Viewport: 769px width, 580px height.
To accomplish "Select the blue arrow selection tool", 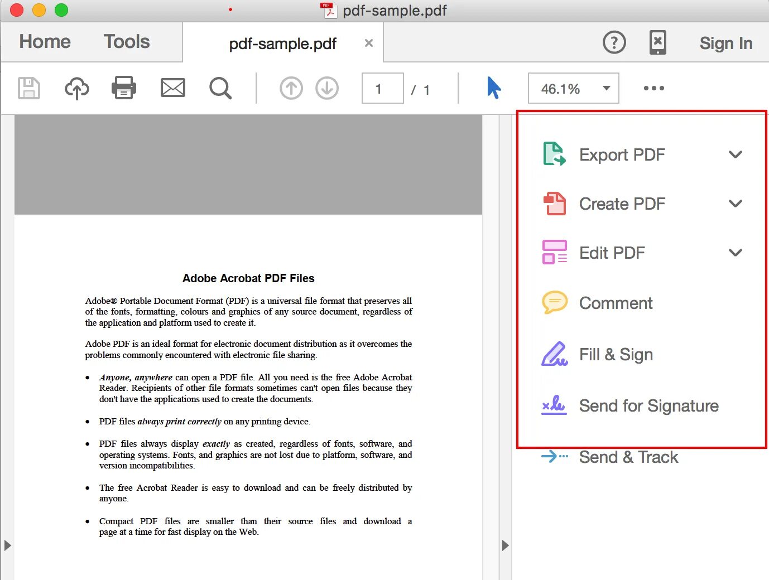I will [494, 88].
